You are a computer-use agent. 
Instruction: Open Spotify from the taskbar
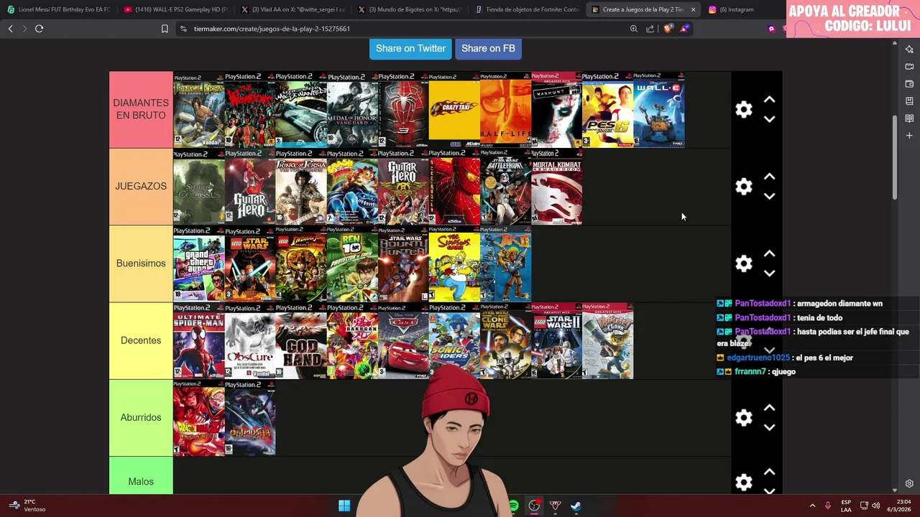click(514, 506)
